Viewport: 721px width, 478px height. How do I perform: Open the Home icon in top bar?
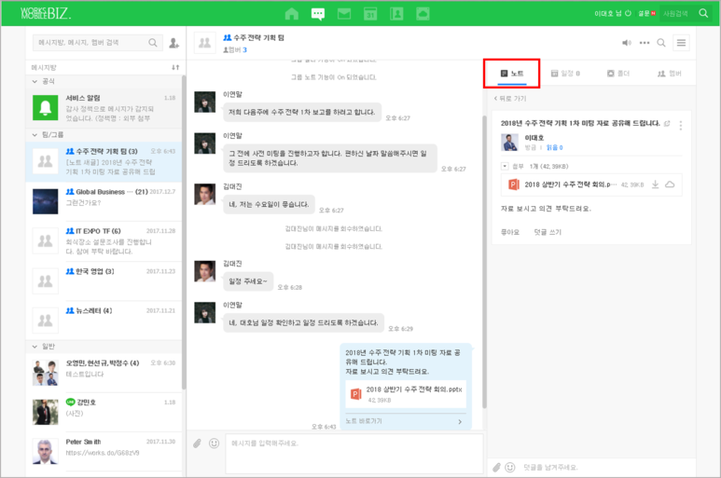(292, 13)
